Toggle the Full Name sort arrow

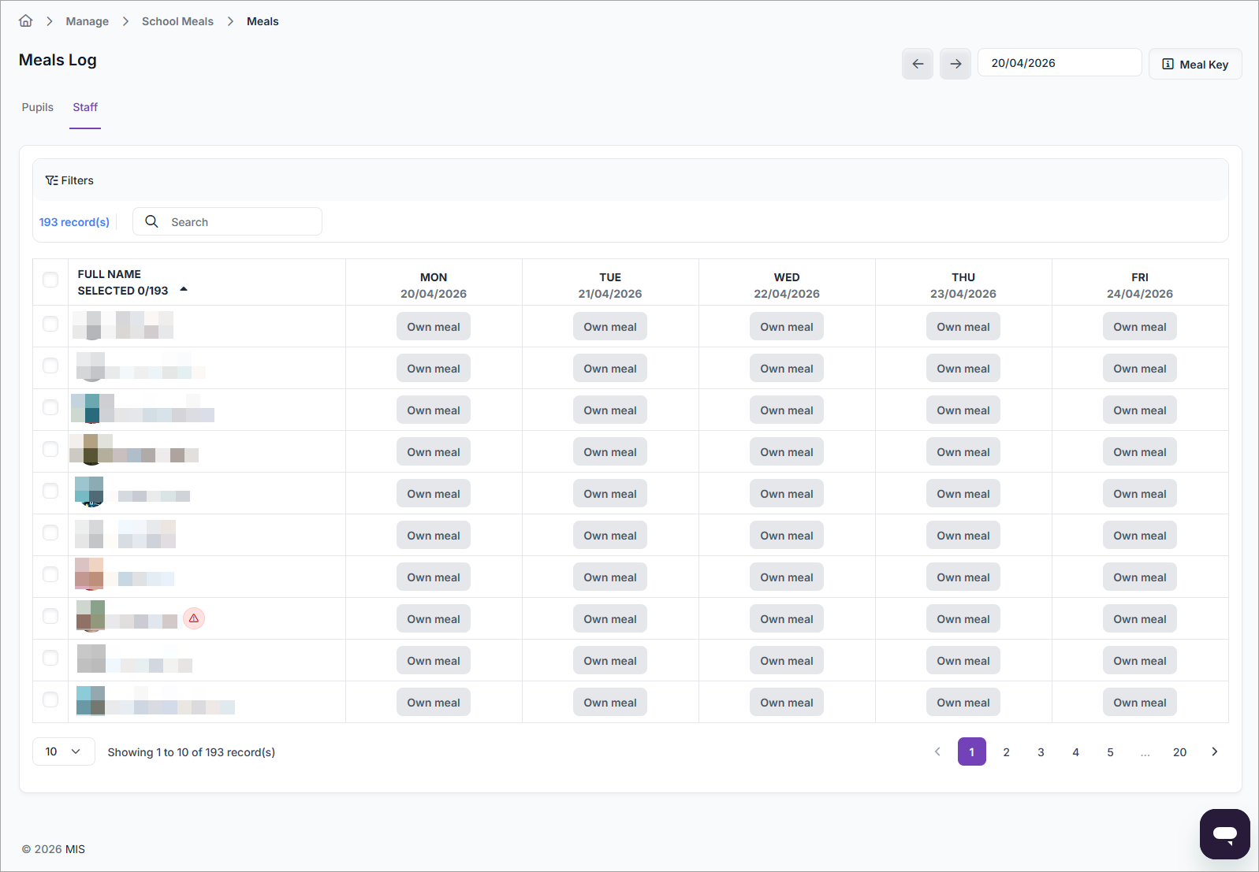pos(184,290)
